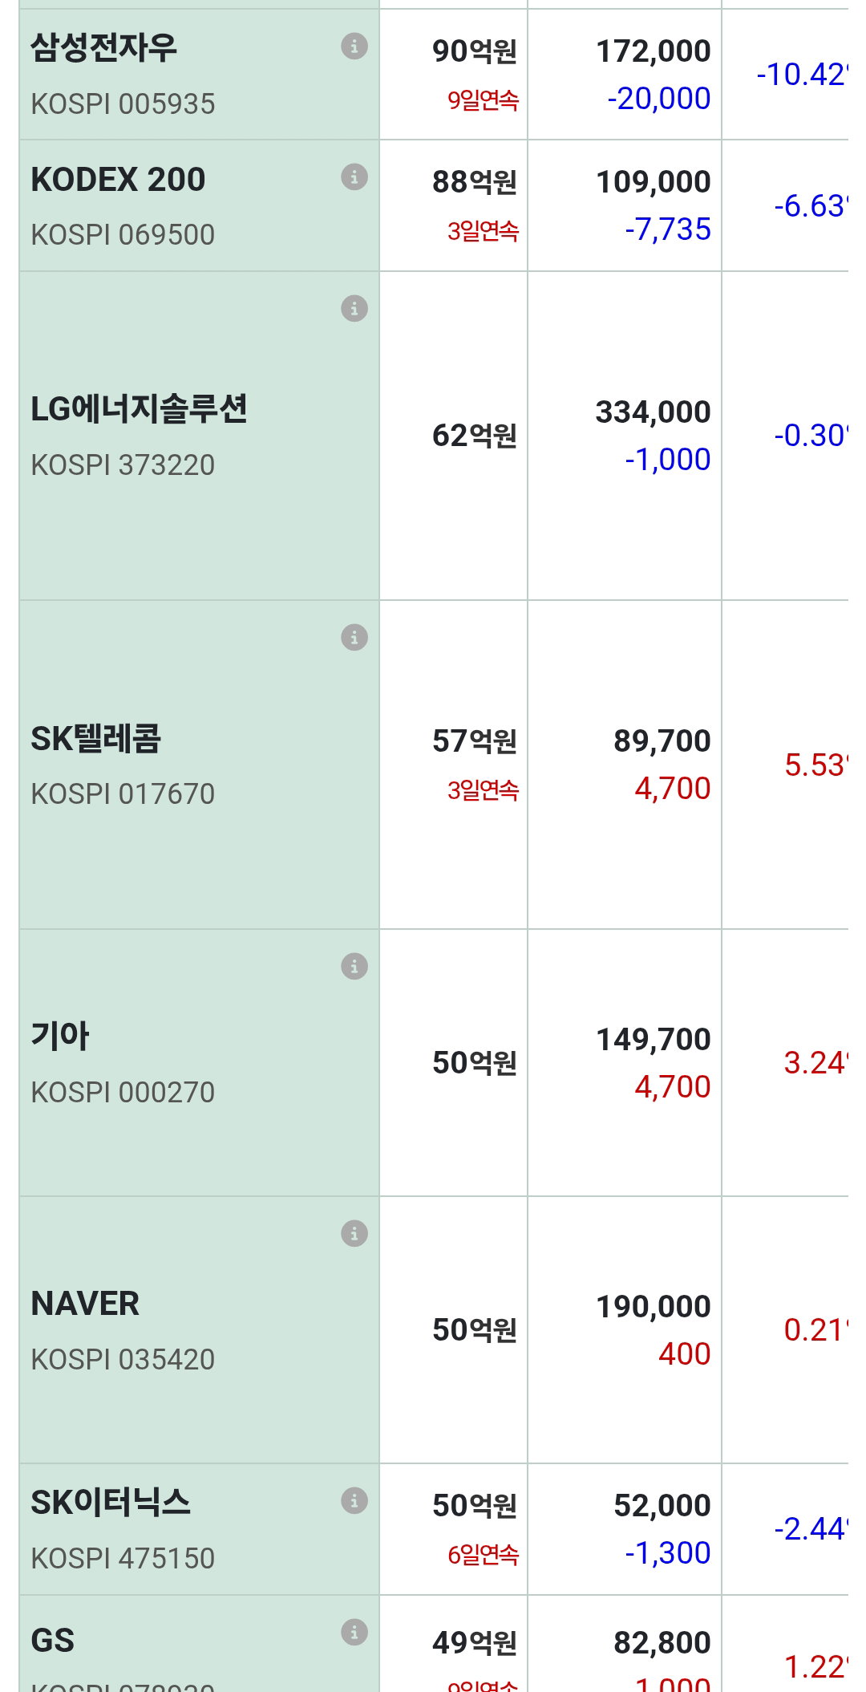Select LG에너지솔루션 stock name
The image size is (866, 1692).
coord(139,409)
